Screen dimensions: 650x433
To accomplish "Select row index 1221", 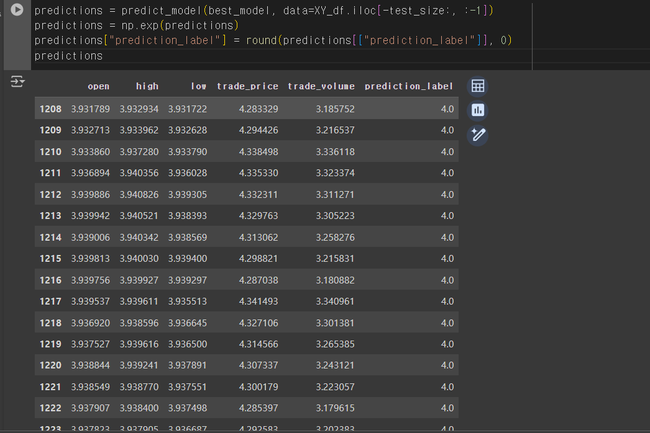I will [x=50, y=387].
